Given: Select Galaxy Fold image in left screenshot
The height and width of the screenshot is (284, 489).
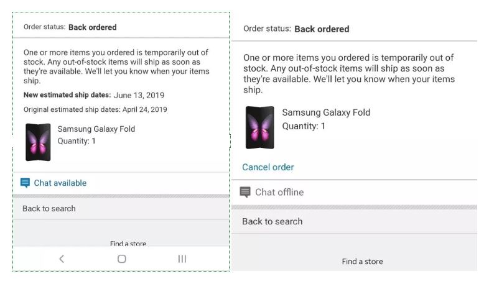Looking at the screenshot, I should 38,142.
